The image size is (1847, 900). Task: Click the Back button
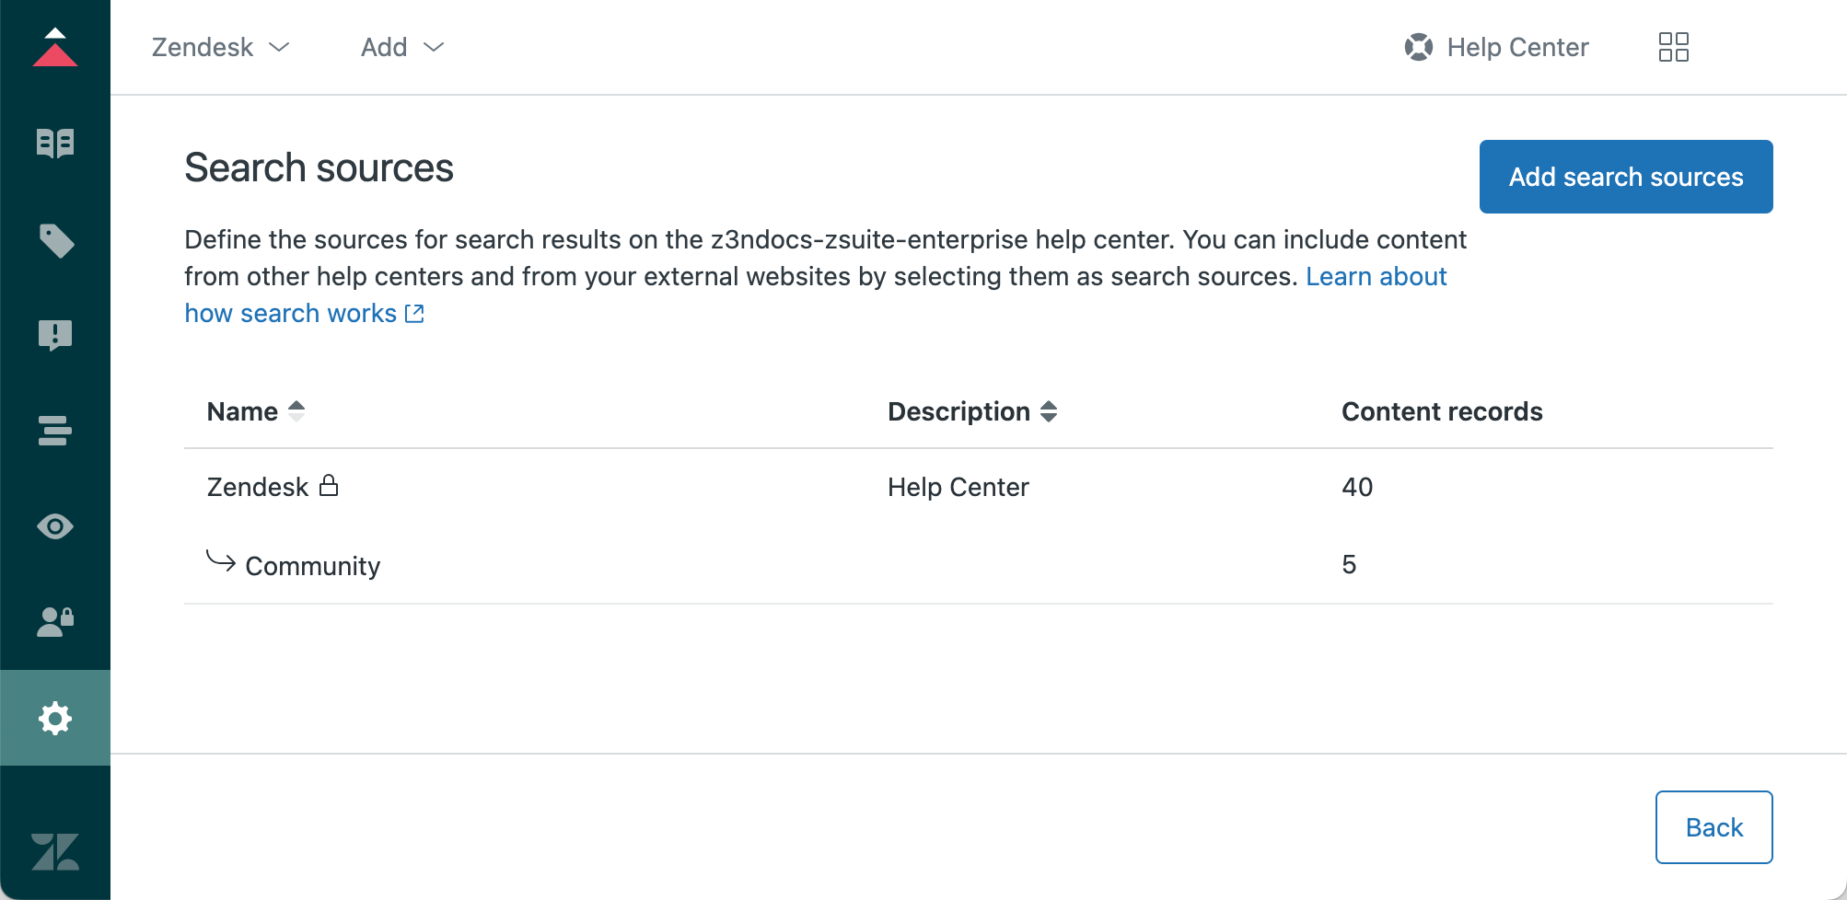click(x=1714, y=827)
